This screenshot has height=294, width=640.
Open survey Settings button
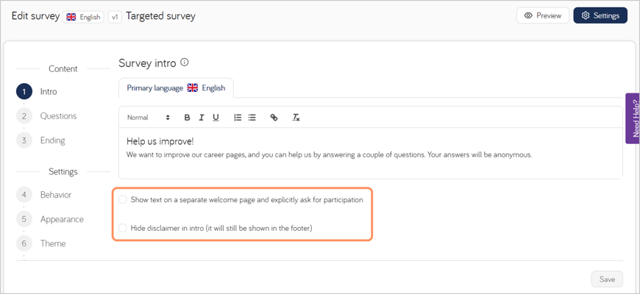tap(600, 15)
